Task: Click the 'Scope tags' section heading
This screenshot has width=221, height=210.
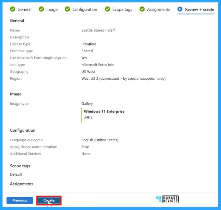Action: click(x=20, y=166)
